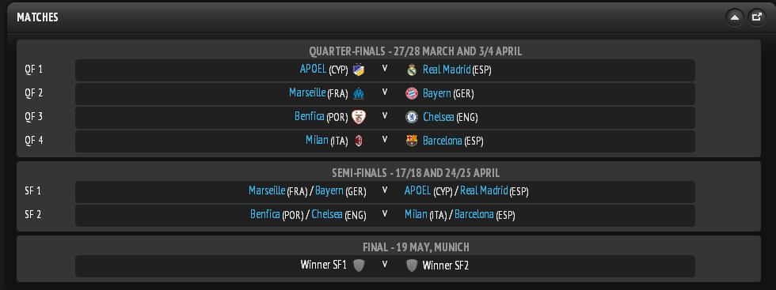The image size is (776, 290).
Task: Open the Marseille link in SF 1
Action: click(x=267, y=190)
